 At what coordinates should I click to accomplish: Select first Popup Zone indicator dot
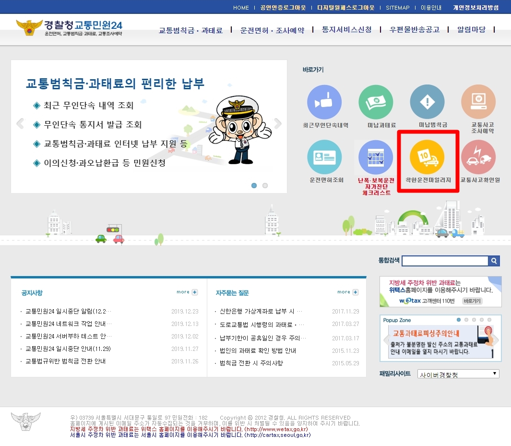click(459, 320)
